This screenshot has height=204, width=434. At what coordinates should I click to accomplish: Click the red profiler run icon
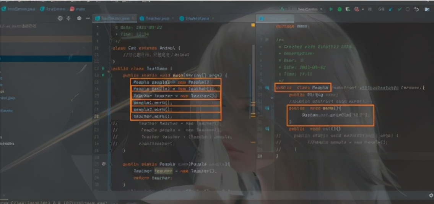pyautogui.click(x=356, y=9)
